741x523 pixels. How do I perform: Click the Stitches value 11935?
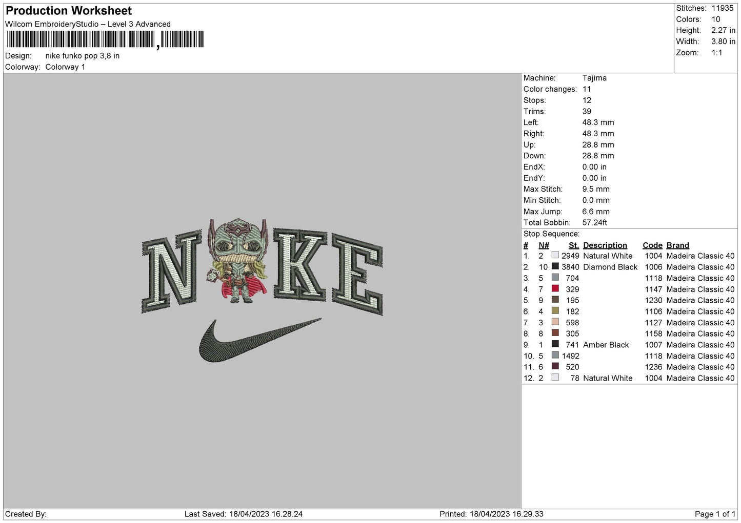tap(723, 8)
